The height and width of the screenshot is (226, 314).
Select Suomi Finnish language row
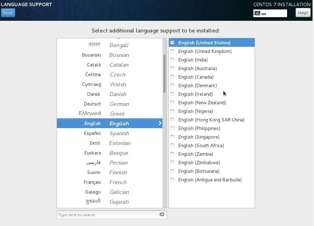109,172
